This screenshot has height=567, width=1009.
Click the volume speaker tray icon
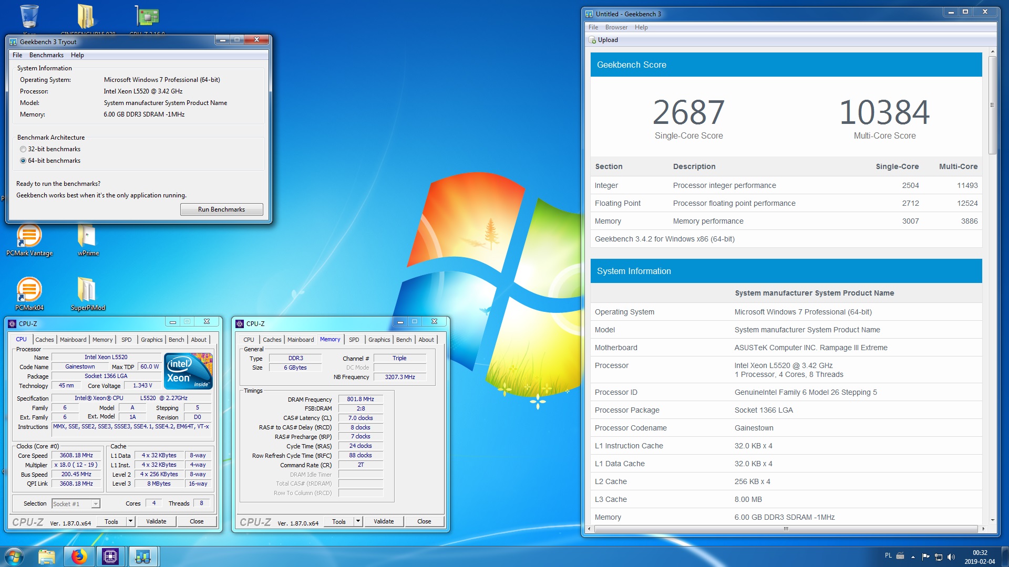(951, 557)
